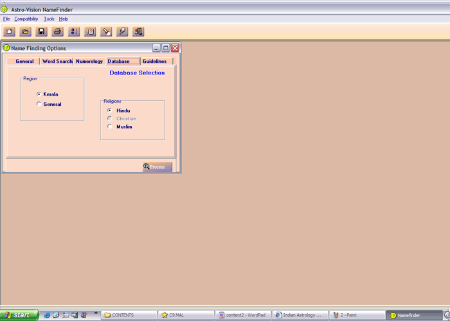
Task: Click the exit door toolbar icon
Action: pos(138,31)
